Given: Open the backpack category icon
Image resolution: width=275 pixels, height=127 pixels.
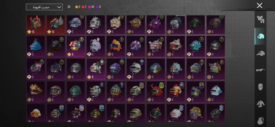Looking at the screenshot, I should (260, 121).
